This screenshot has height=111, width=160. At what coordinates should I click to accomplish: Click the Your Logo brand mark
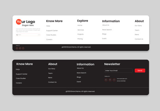[x=26, y=22]
